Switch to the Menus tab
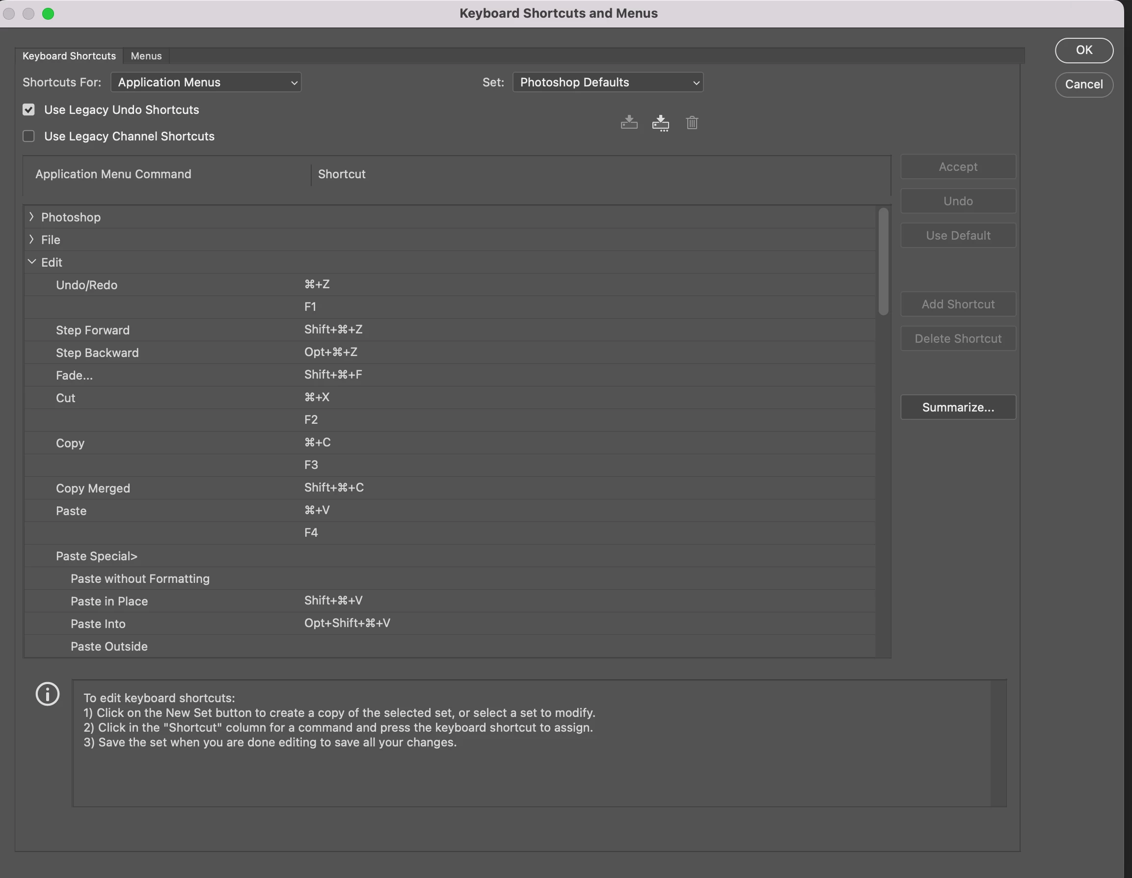 tap(146, 55)
